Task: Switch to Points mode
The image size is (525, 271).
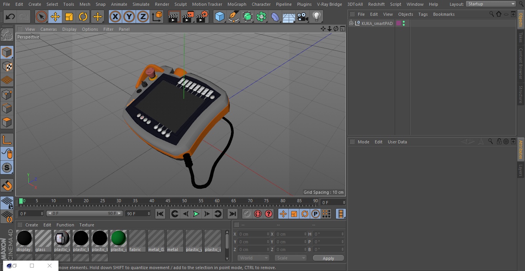Action: 7,94
